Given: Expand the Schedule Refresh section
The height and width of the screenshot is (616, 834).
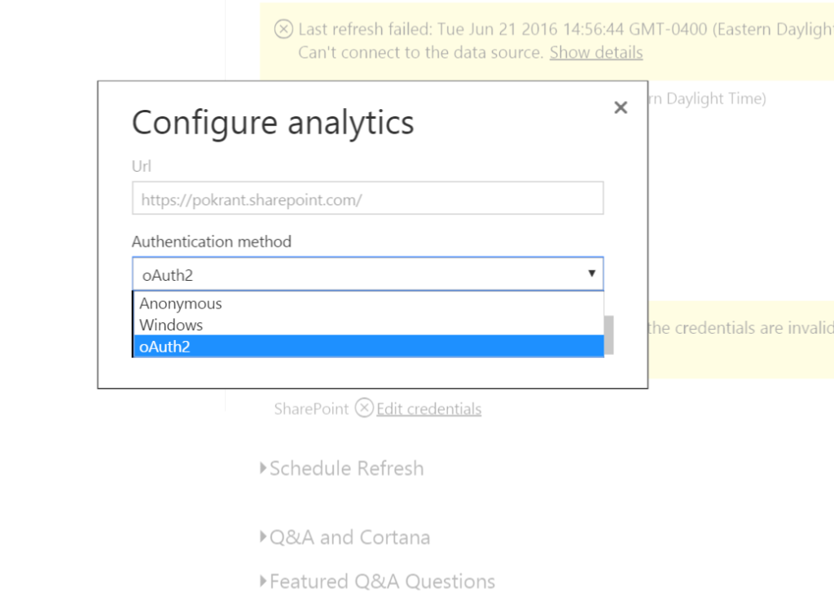Looking at the screenshot, I should [347, 468].
